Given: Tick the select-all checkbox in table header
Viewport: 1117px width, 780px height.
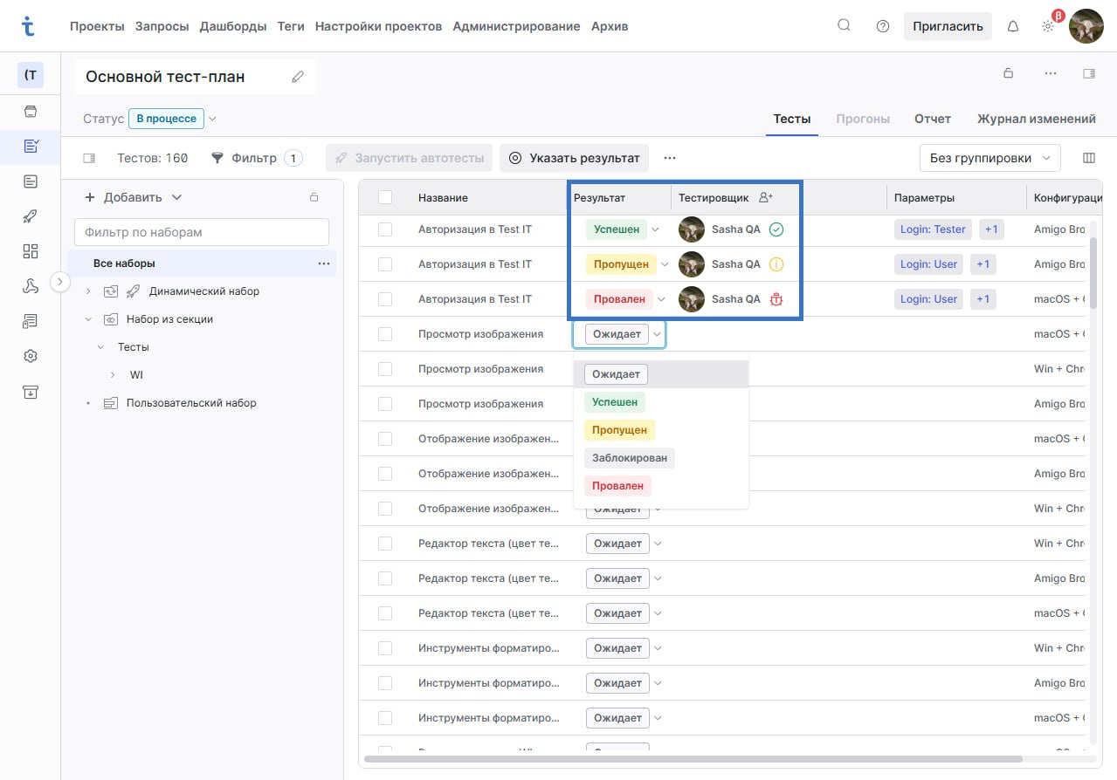Looking at the screenshot, I should [x=385, y=198].
